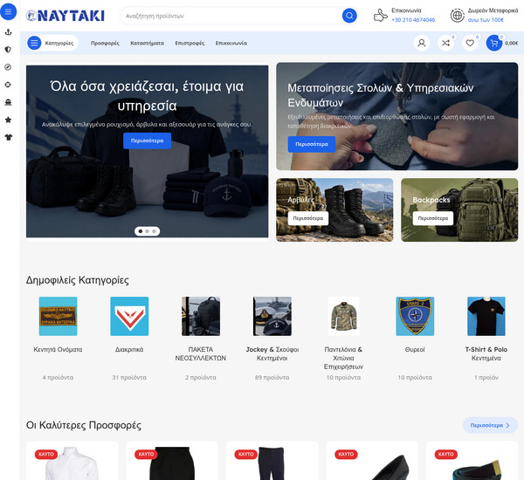Open ΠΑΚΕΤΑ ΝΕΟΣΥΛΛΕΚΤΩΝ category thumbnail
The image size is (524, 480).
click(201, 316)
